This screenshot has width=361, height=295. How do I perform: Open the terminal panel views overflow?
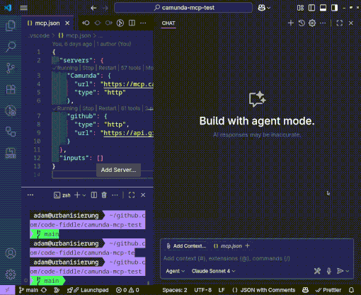click(30, 195)
